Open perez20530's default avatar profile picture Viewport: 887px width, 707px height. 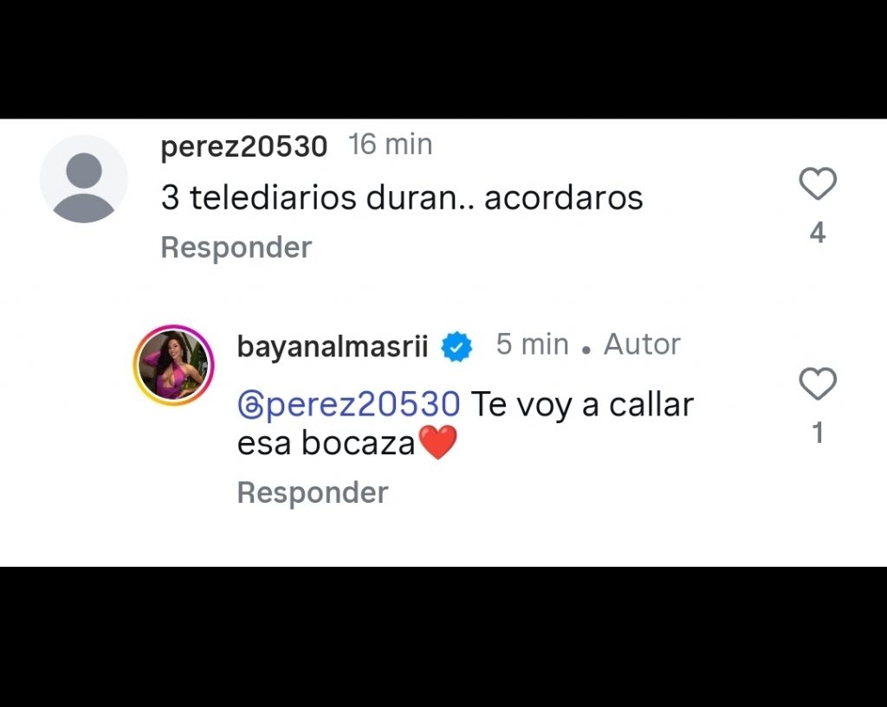tap(84, 179)
